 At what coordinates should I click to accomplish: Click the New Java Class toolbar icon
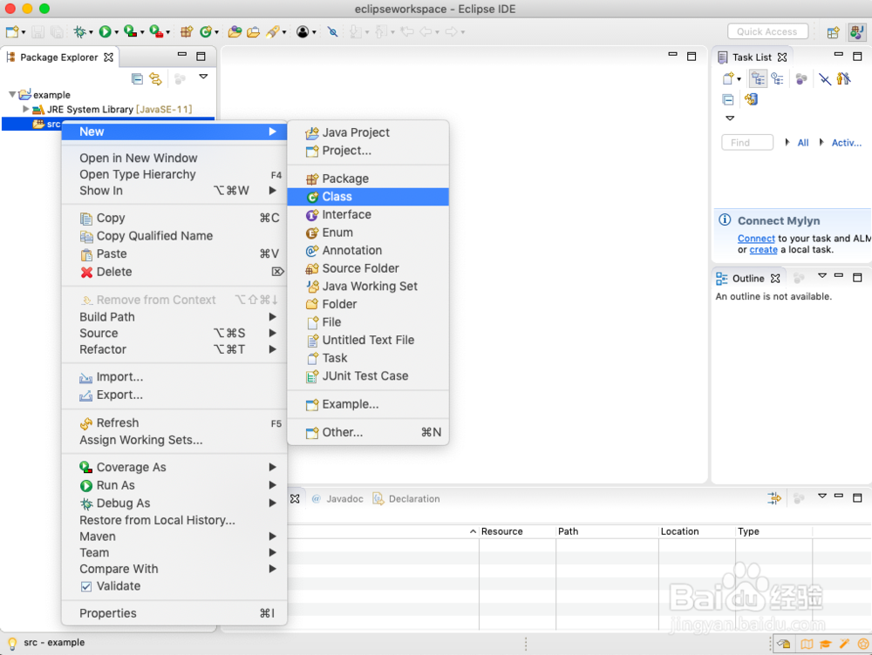206,31
